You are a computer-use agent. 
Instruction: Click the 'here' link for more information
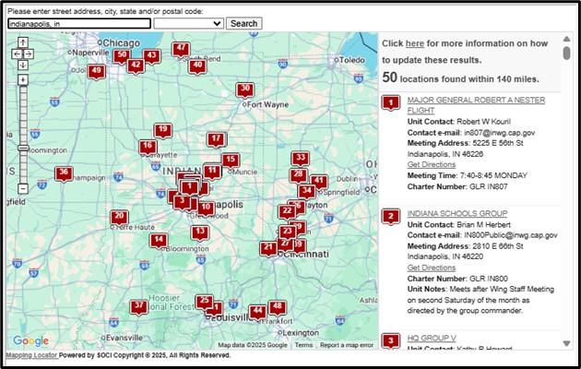[x=415, y=43]
